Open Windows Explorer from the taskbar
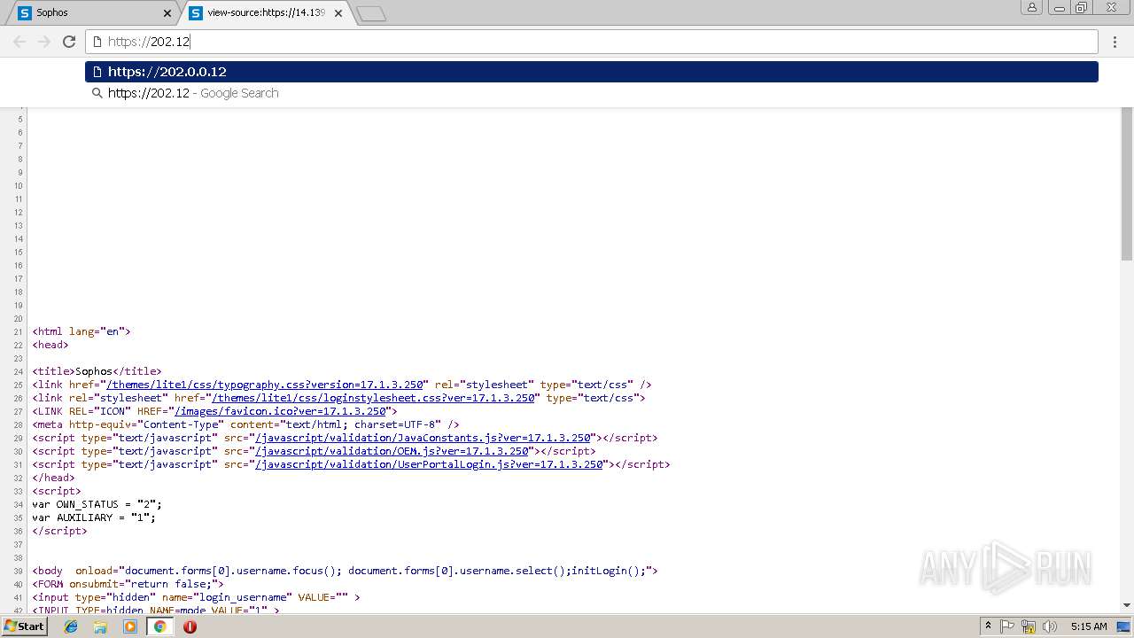Screen dimensions: 1134x638 100,626
